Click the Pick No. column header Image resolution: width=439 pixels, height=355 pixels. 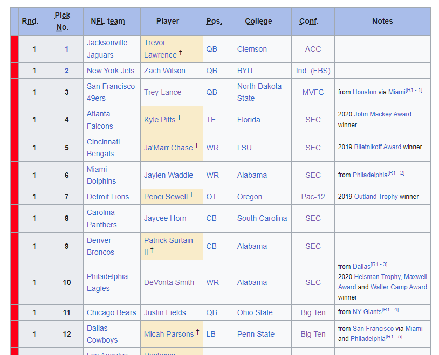(x=63, y=21)
